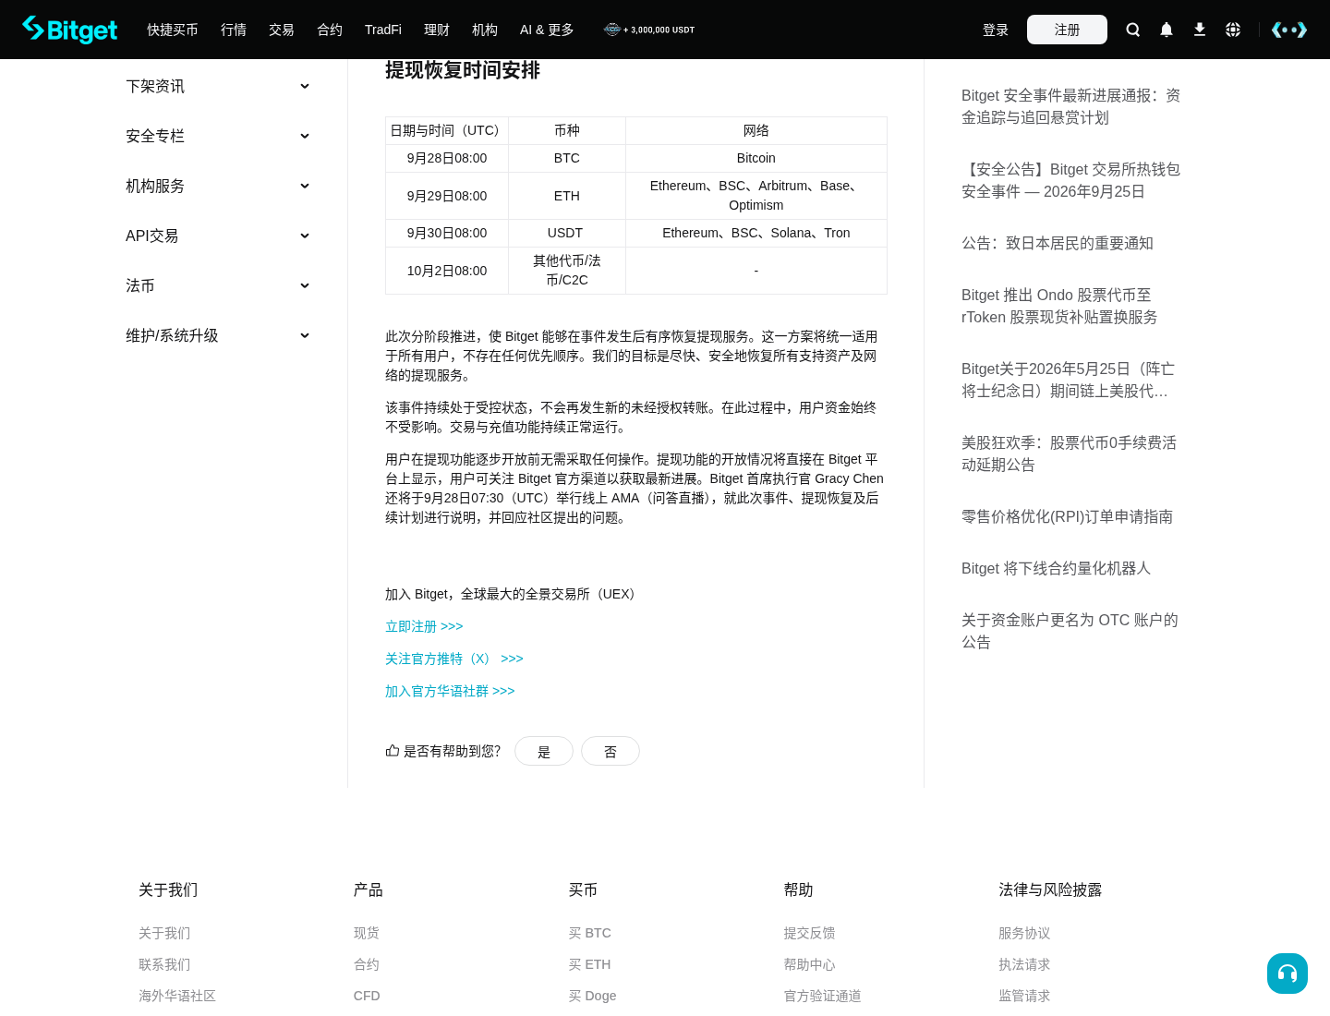Click the 3,000,000 USDT promo badge
1330x1016 pixels.
[649, 30]
